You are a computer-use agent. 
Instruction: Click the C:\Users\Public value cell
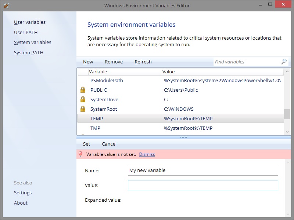pyautogui.click(x=181, y=90)
